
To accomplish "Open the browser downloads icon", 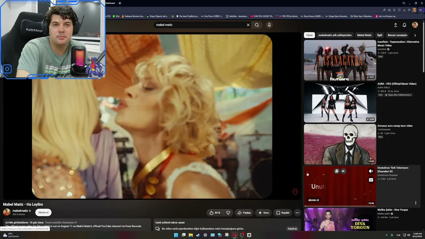I will tap(404, 10).
